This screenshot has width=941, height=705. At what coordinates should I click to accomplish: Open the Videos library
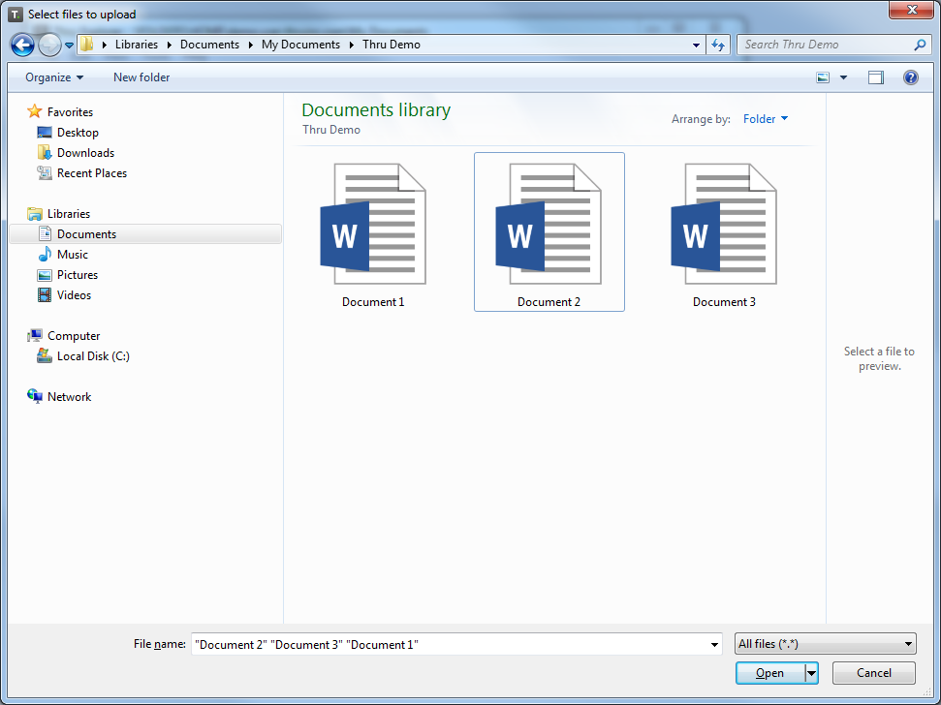75,295
